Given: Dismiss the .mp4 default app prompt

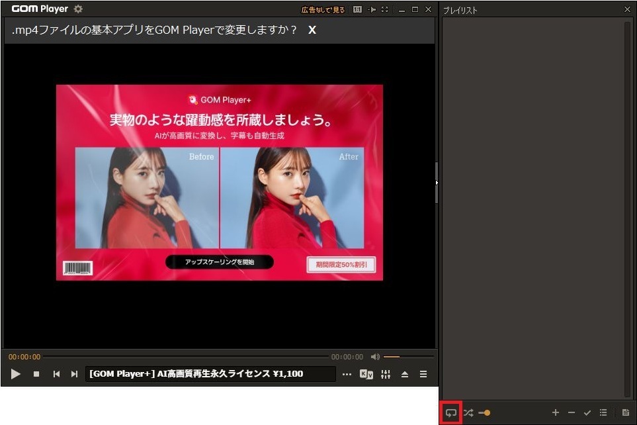Looking at the screenshot, I should coord(312,30).
